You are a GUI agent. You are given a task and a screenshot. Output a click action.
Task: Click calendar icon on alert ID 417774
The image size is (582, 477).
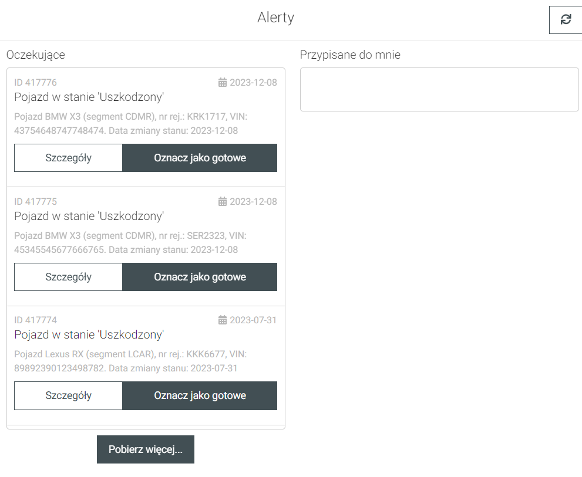(x=222, y=320)
